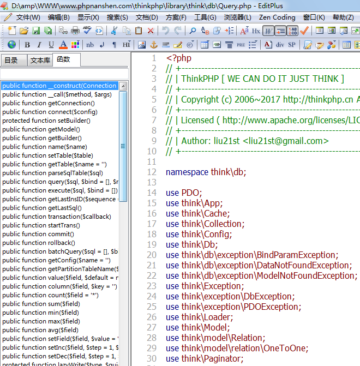360x366 pixels.
Task: Click the function list scrollbar thumb
Action: coord(123,146)
